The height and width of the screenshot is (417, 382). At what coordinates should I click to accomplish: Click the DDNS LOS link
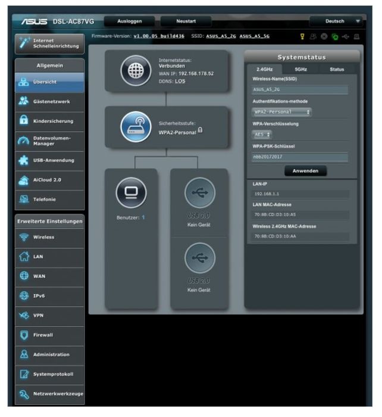pos(180,82)
